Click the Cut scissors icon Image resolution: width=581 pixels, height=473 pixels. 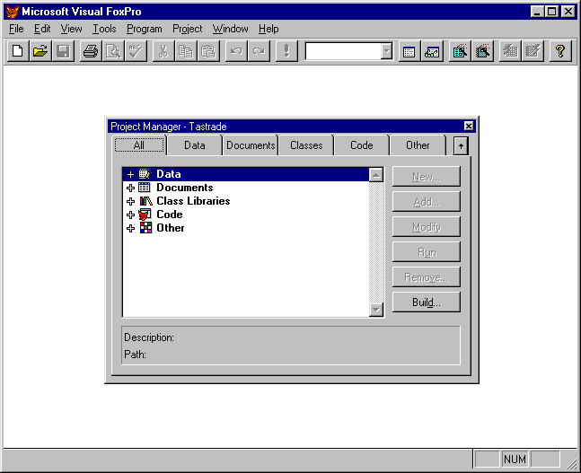tap(163, 51)
